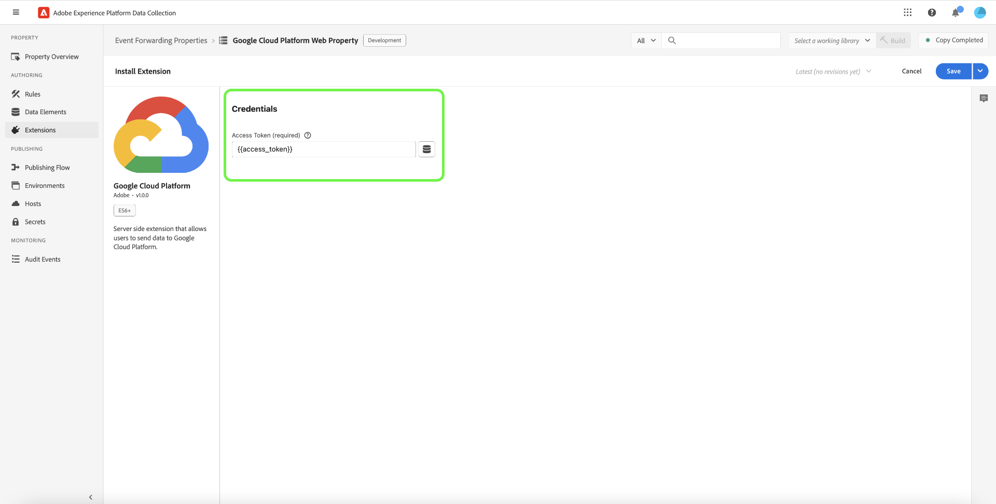Viewport: 996px width, 504px height.
Task: Open the app switcher grid
Action: coord(907,12)
